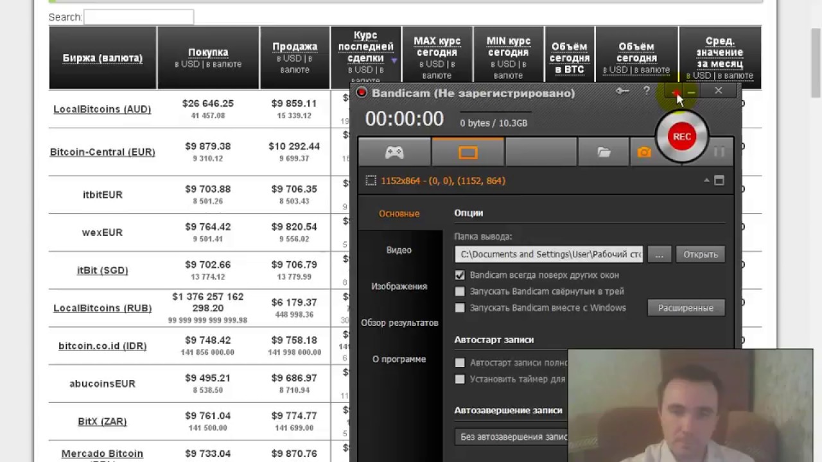
Task: Click the 1152x864 capture area text
Action: coord(443,181)
